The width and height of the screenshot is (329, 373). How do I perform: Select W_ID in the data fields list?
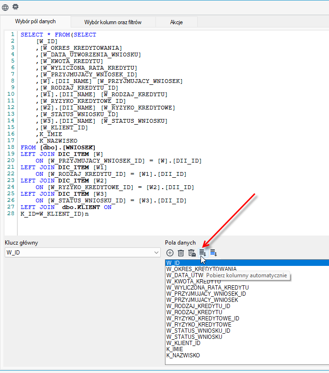click(x=247, y=263)
